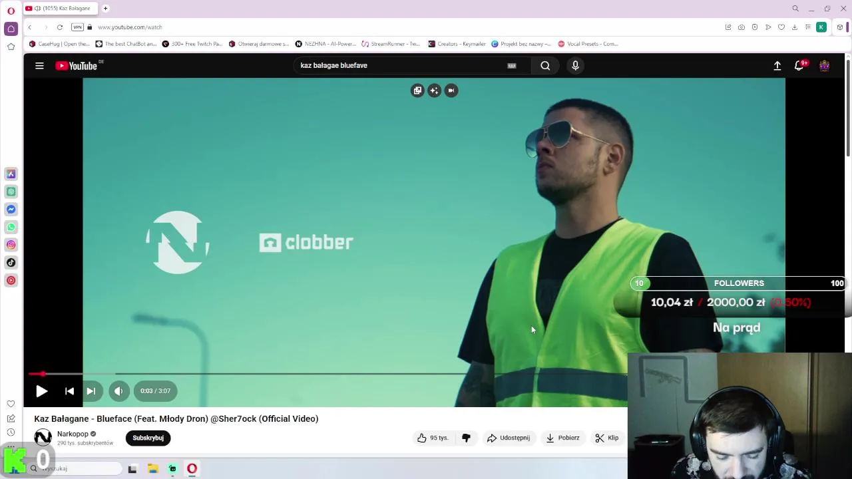Open ad blocker shield icon
852x479 pixels.
[x=755, y=27]
